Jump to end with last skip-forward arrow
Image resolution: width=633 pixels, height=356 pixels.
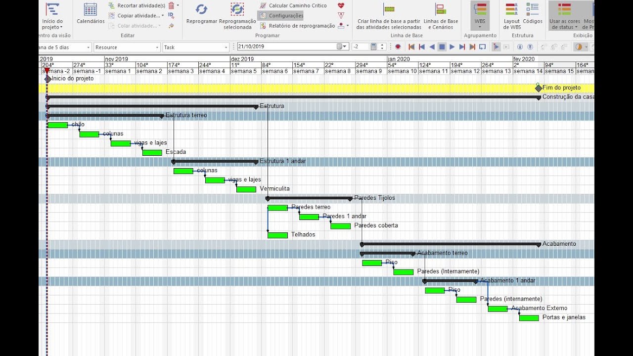[472, 47]
